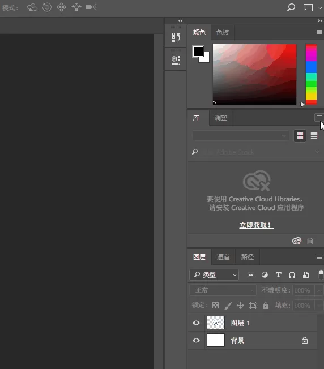Select the layer named 背景

237,341
